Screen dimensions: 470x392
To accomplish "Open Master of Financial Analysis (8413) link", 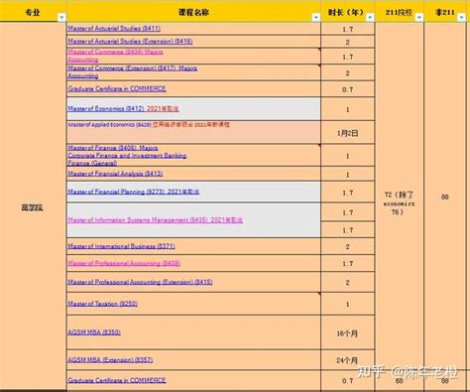I will (x=115, y=174).
